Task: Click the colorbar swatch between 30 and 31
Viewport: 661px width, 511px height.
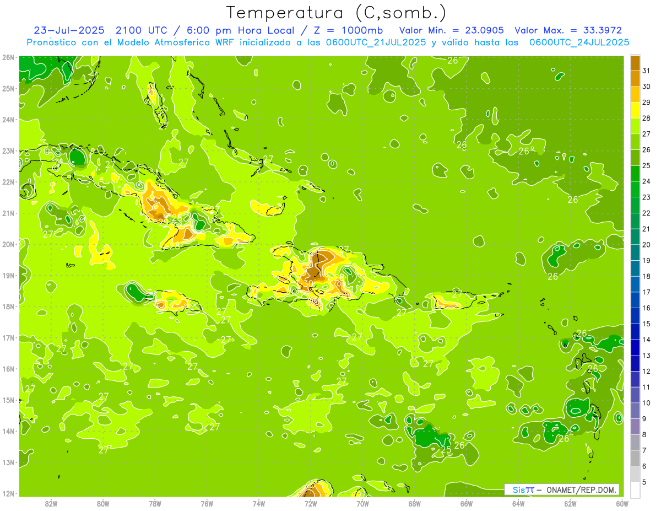Action: [635, 78]
